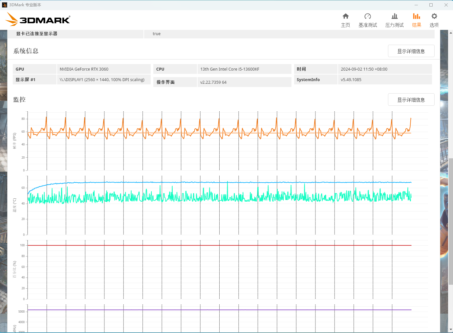Open the 基准测试 gauge icon
This screenshot has width=453, height=333.
pyautogui.click(x=368, y=16)
